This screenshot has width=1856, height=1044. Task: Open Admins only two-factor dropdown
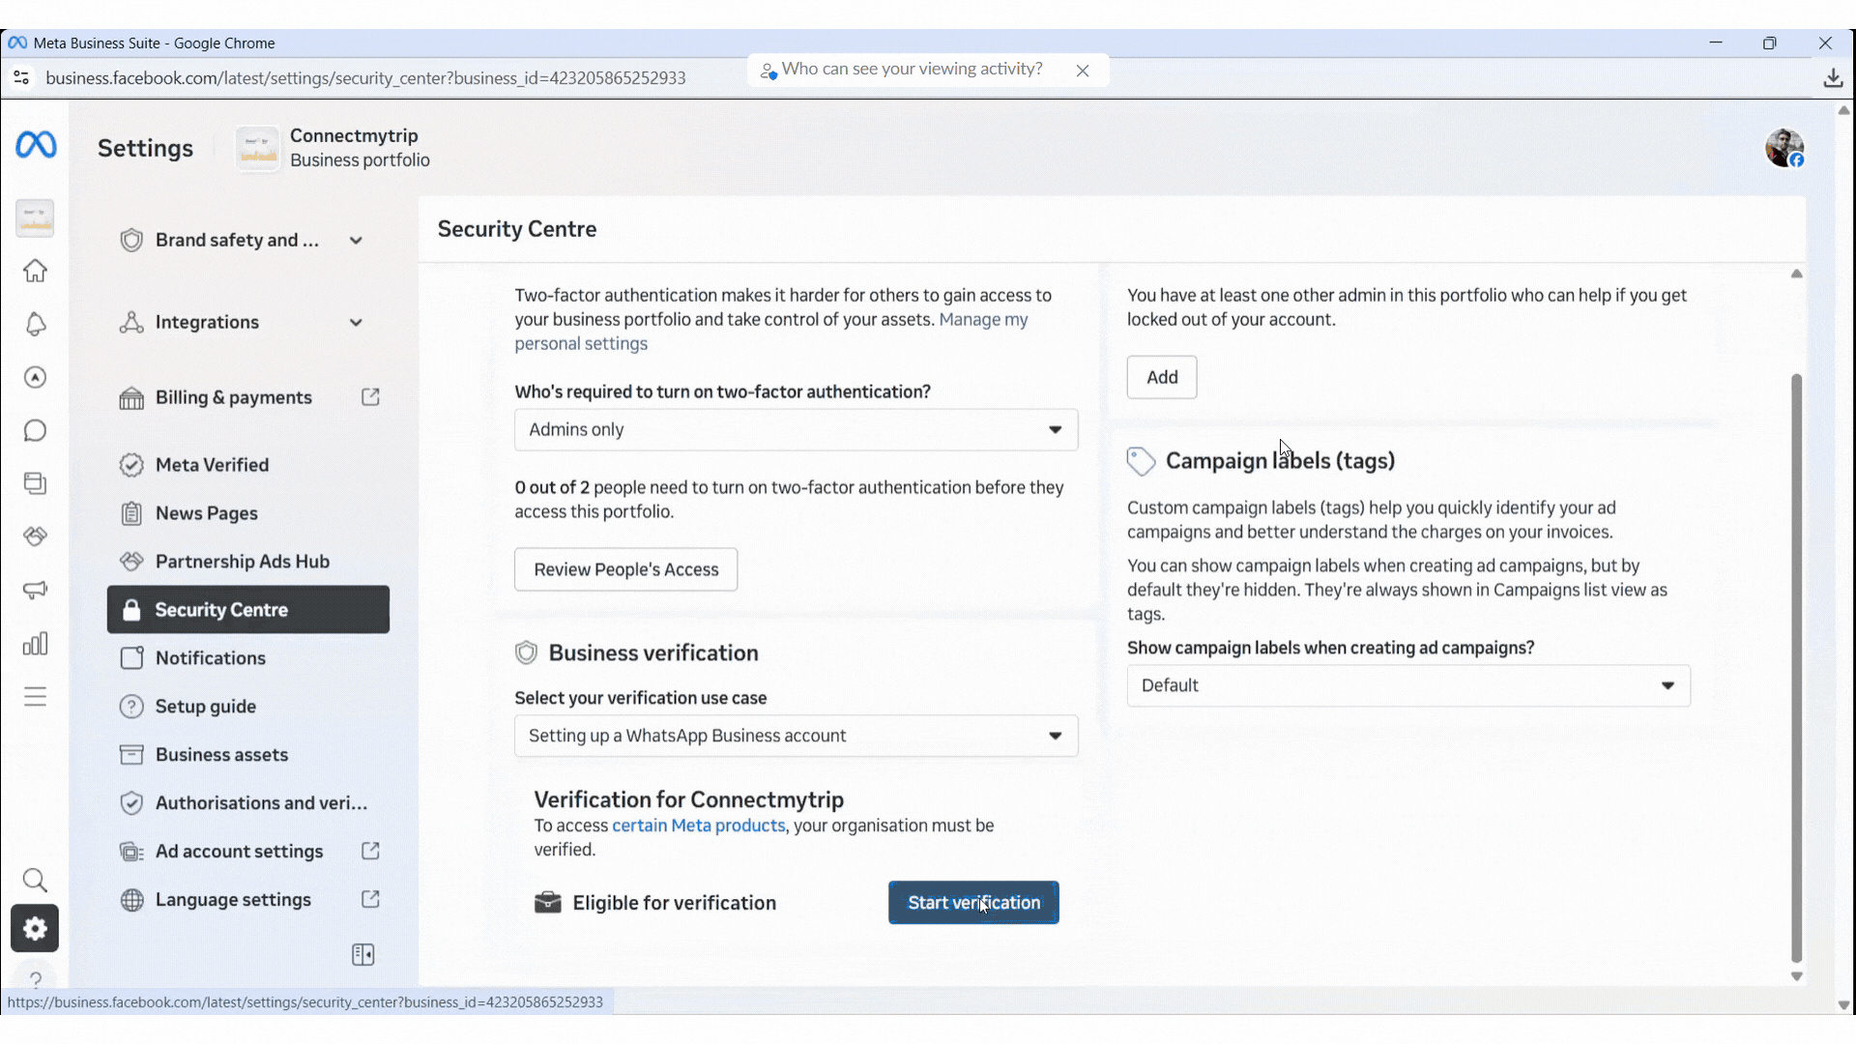(796, 430)
